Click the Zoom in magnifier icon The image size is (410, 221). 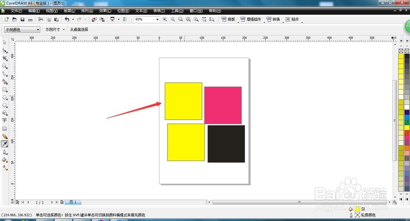pyautogui.click(x=165, y=19)
